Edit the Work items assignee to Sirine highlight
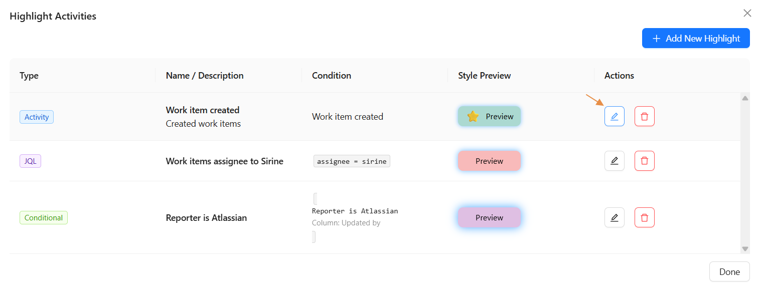762x289 pixels. [x=614, y=161]
